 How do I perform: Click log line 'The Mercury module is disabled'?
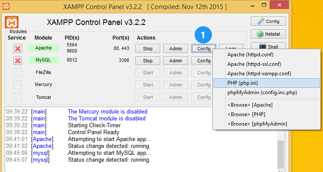(108, 111)
